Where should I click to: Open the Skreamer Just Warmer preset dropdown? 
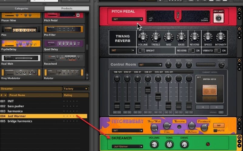(127, 146)
